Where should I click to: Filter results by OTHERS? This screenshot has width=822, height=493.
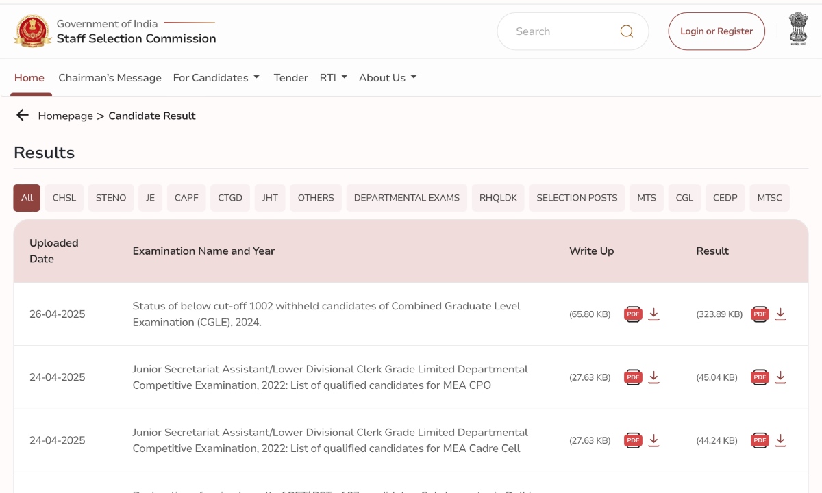tap(316, 197)
